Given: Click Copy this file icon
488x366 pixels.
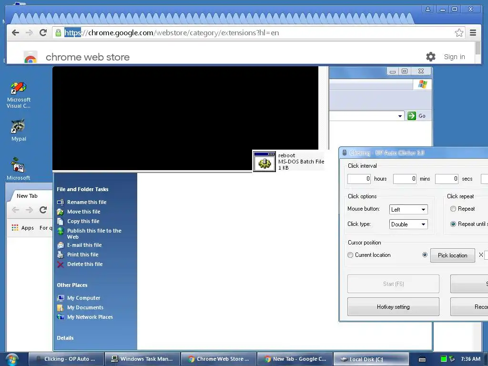Looking at the screenshot, I should pyautogui.click(x=61, y=221).
